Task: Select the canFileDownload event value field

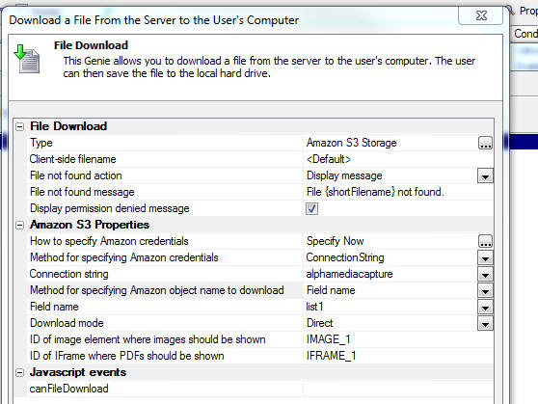Action: [x=398, y=389]
